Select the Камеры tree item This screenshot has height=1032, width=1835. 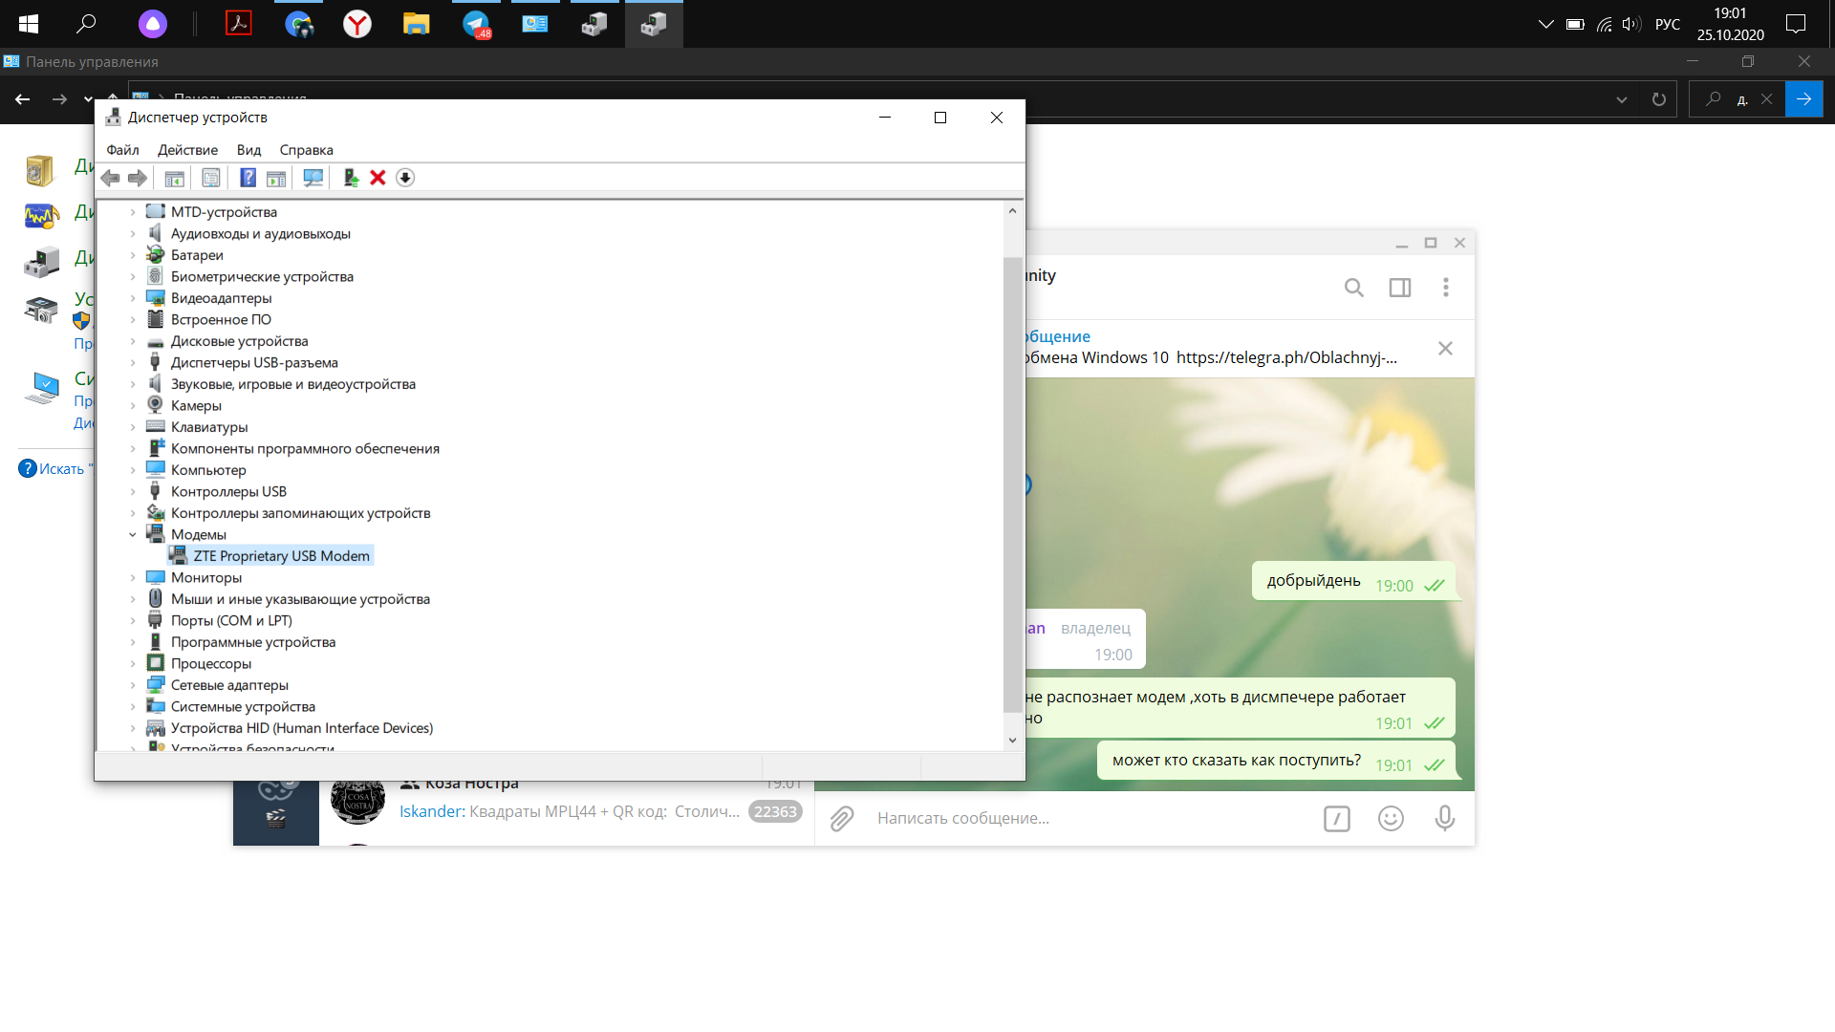pyautogui.click(x=196, y=406)
